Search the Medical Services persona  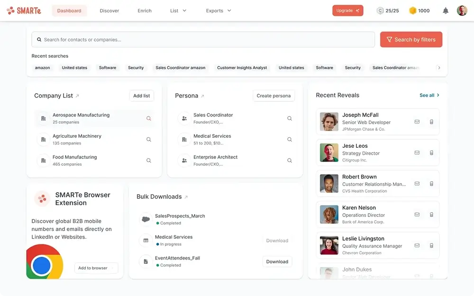point(289,140)
